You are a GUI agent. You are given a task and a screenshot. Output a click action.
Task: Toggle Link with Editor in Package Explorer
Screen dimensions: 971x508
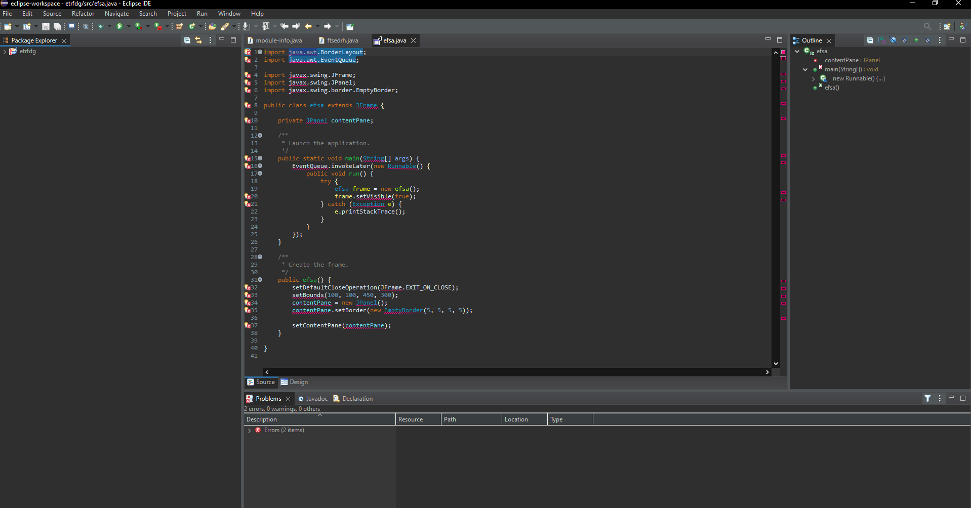pyautogui.click(x=198, y=40)
